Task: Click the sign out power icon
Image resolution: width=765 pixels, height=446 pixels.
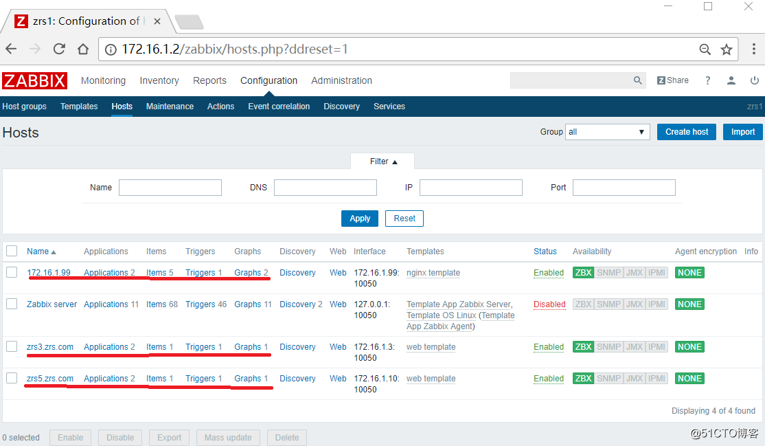Action: pyautogui.click(x=754, y=80)
